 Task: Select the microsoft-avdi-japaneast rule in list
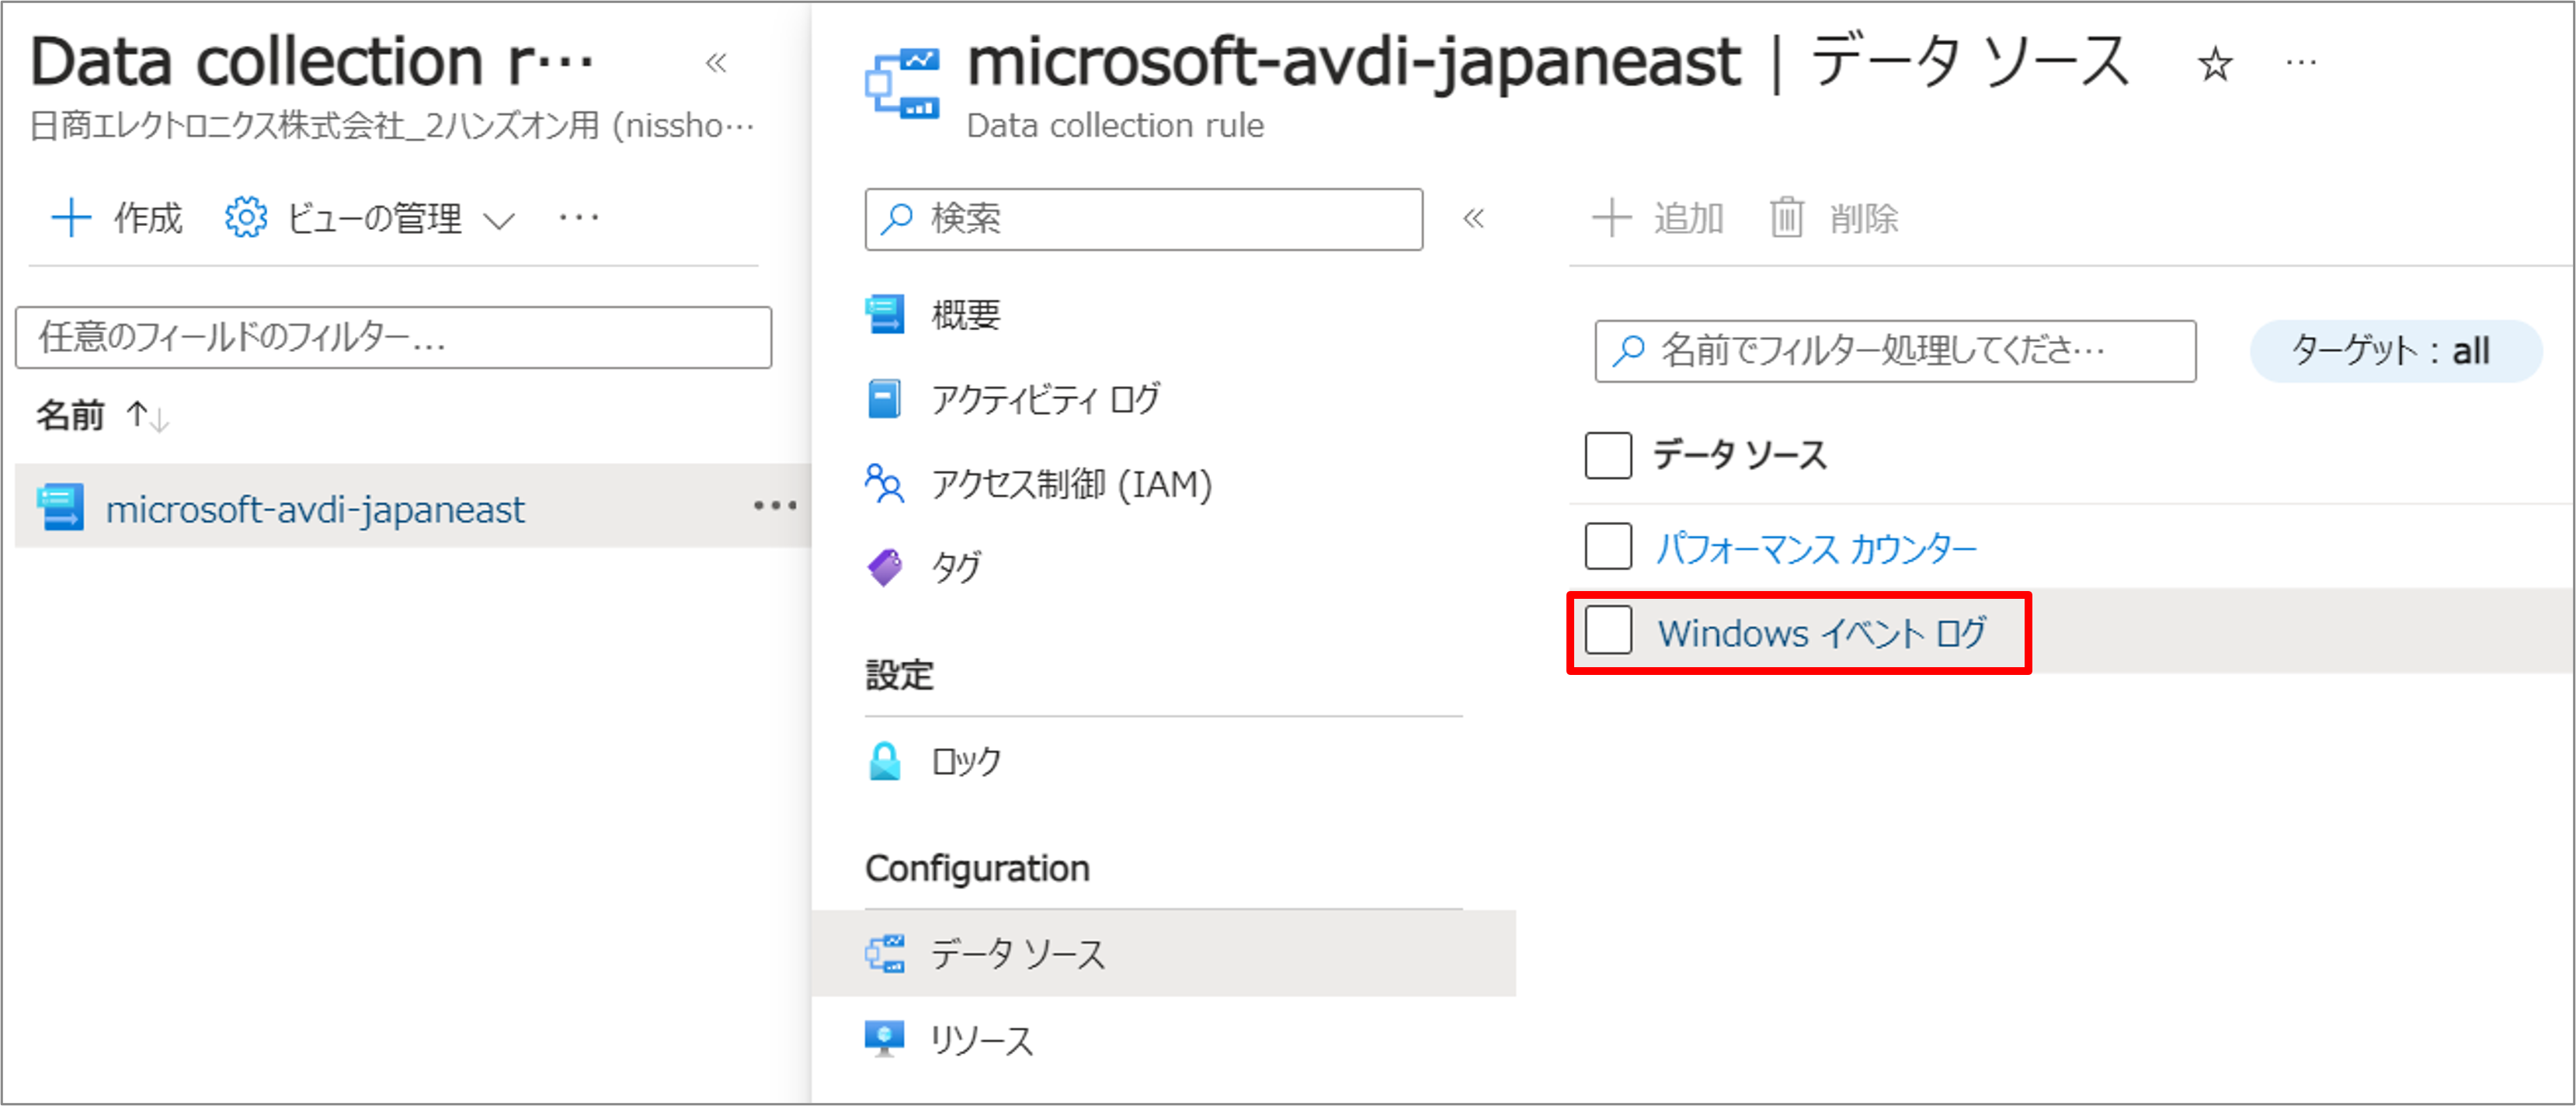click(315, 509)
